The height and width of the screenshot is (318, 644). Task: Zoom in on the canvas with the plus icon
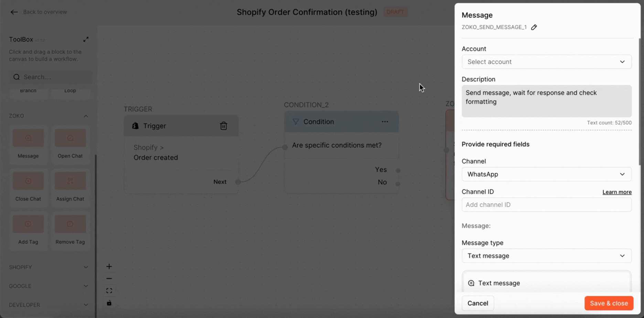(x=109, y=266)
